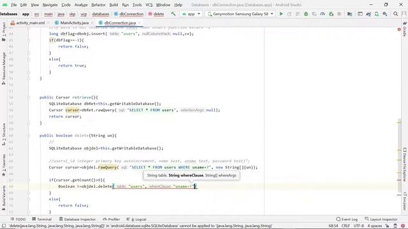Collapse the delete(String un) method fold marker
The image size is (408, 229).
click(29, 135)
